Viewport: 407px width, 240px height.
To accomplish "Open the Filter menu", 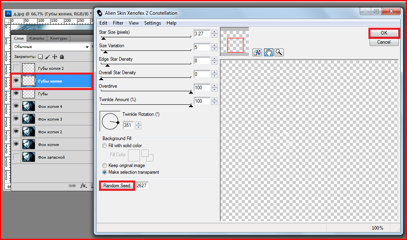I will [118, 23].
